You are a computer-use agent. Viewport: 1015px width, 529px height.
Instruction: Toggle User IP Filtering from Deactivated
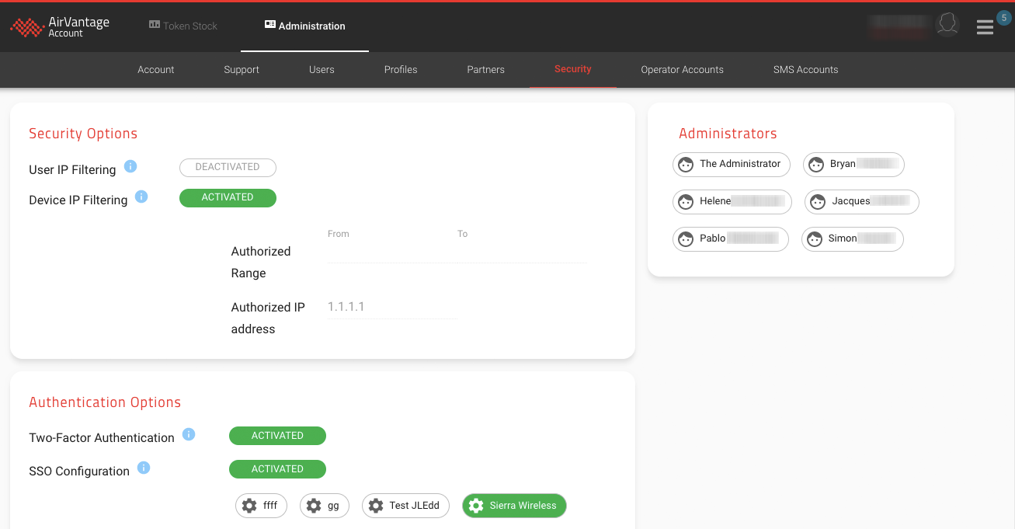(x=228, y=167)
